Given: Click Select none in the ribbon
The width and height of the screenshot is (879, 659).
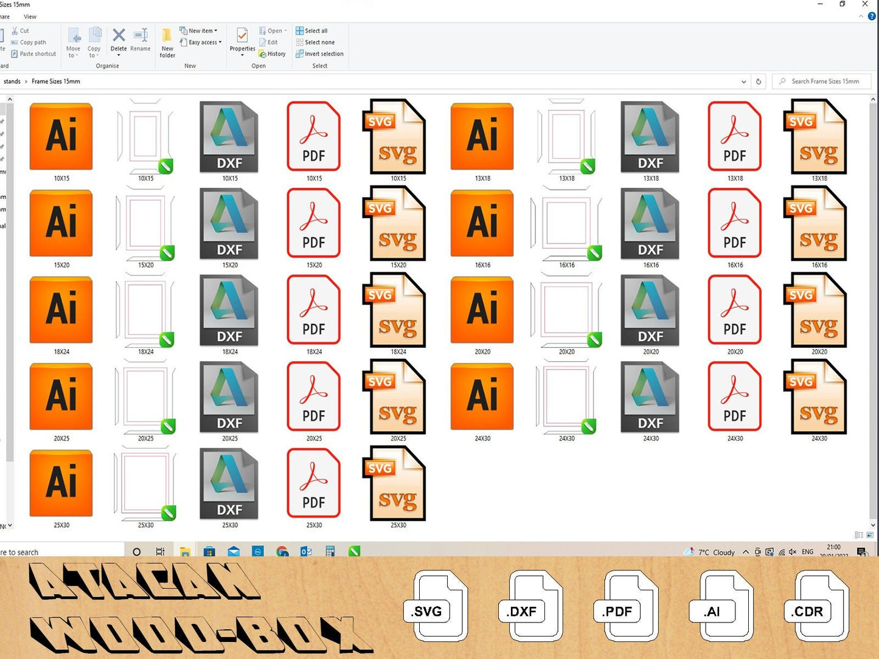Looking at the screenshot, I should pyautogui.click(x=315, y=43).
